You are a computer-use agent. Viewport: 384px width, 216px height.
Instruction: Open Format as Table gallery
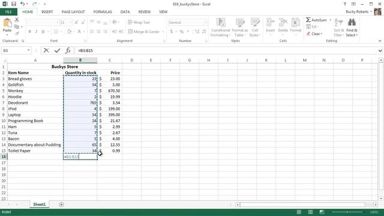point(240,23)
